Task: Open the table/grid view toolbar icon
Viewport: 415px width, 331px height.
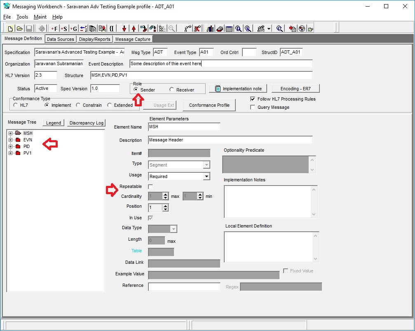Action: coord(230,28)
